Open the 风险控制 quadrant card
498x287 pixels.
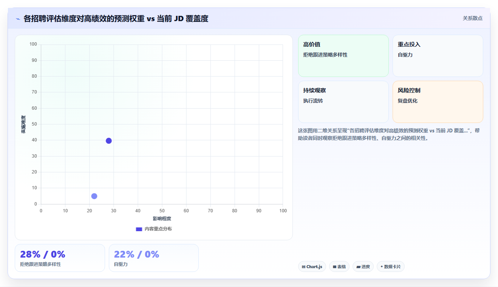(x=438, y=102)
